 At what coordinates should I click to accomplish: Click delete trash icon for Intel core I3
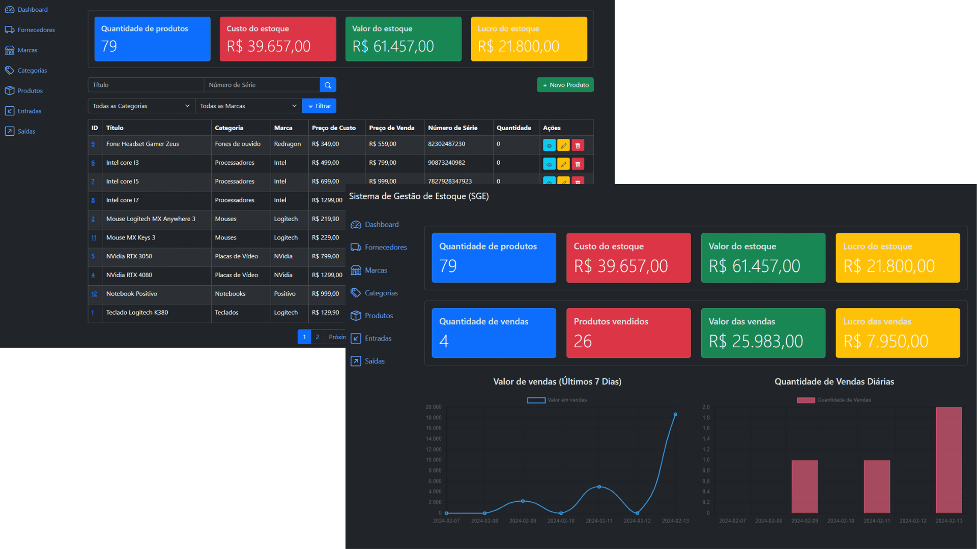click(x=578, y=164)
